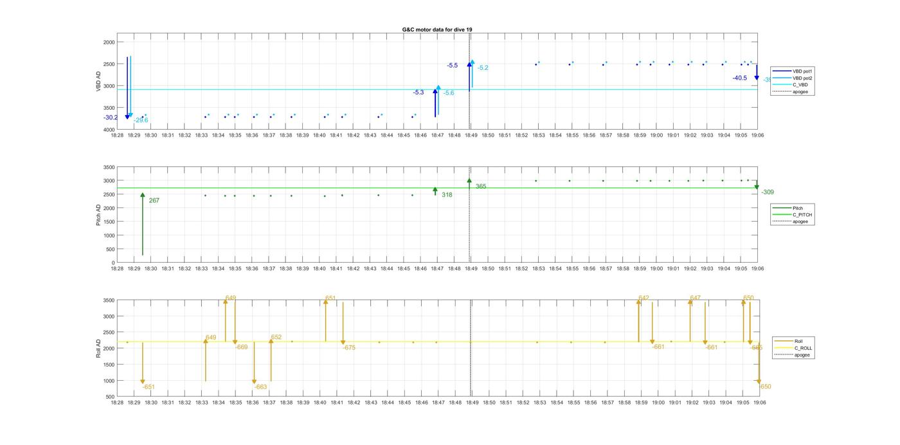This screenshot has width=900, height=445.
Task: Click the '18:49' time tick under the VBD chart
Action: 471,135
